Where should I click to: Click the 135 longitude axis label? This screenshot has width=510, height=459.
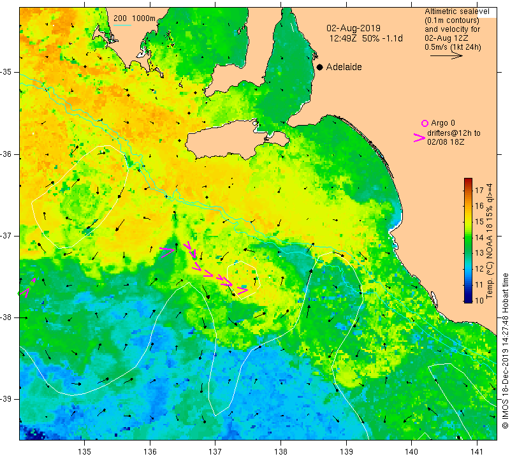[x=85, y=452]
